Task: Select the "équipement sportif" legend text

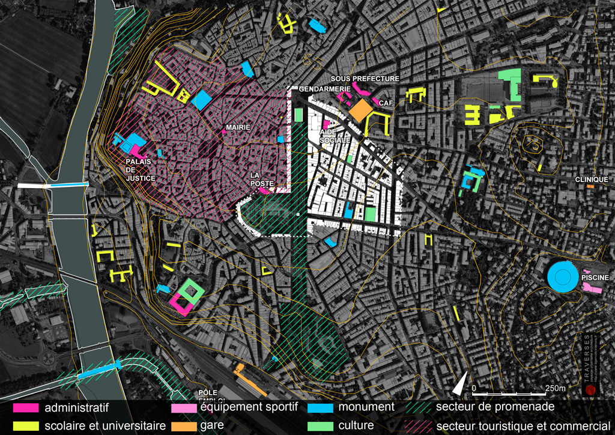Action: pos(249,407)
